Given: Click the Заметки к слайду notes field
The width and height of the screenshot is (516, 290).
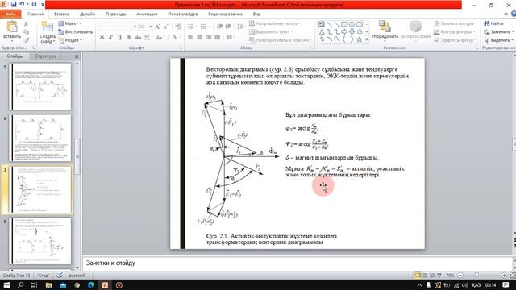Looking at the screenshot, I should 298,263.
